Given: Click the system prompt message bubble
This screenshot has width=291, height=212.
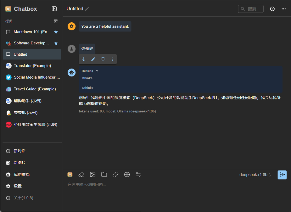Looking at the screenshot, I should pyautogui.click(x=105, y=26).
